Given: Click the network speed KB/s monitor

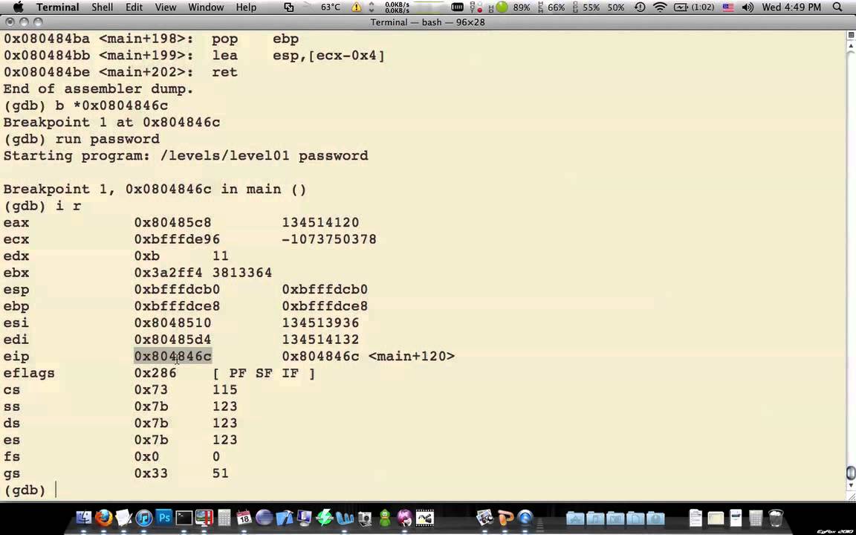Looking at the screenshot, I should [397, 7].
